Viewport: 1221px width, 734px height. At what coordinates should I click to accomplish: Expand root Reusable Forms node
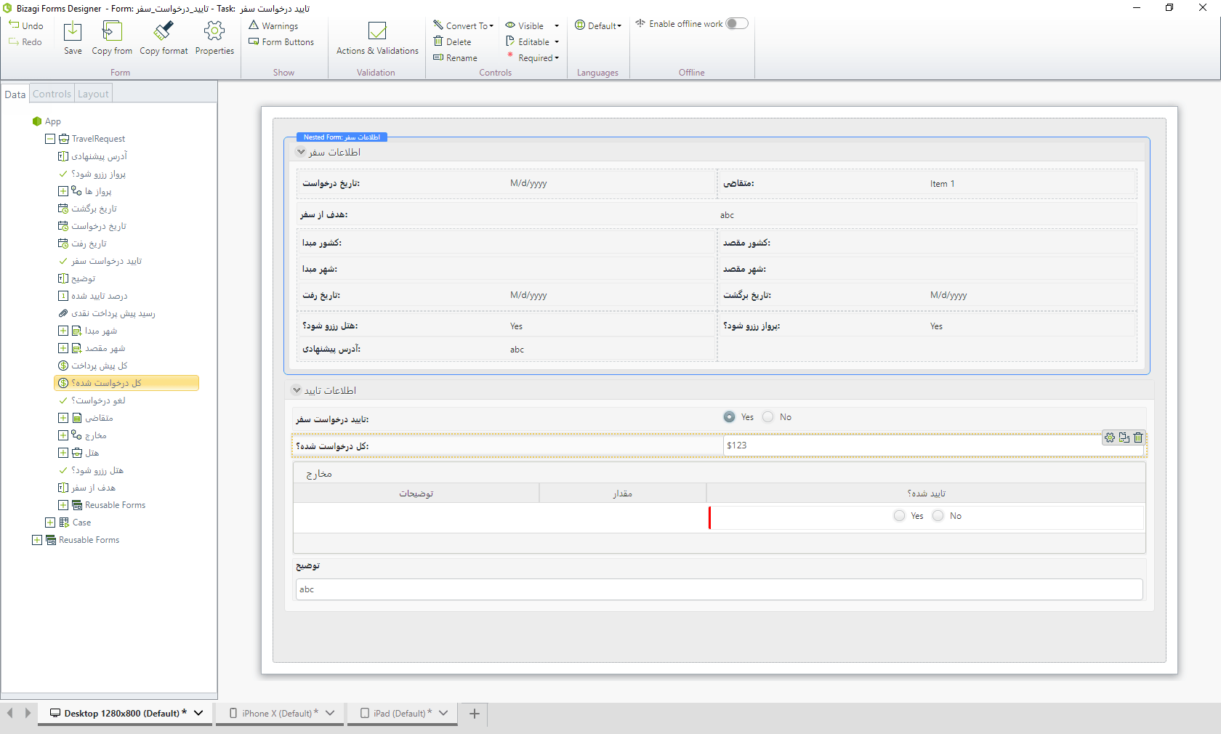37,540
